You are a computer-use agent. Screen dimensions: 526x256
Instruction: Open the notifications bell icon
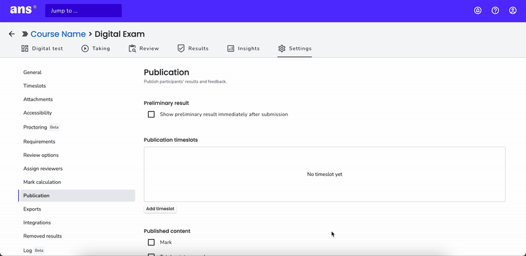(x=478, y=11)
